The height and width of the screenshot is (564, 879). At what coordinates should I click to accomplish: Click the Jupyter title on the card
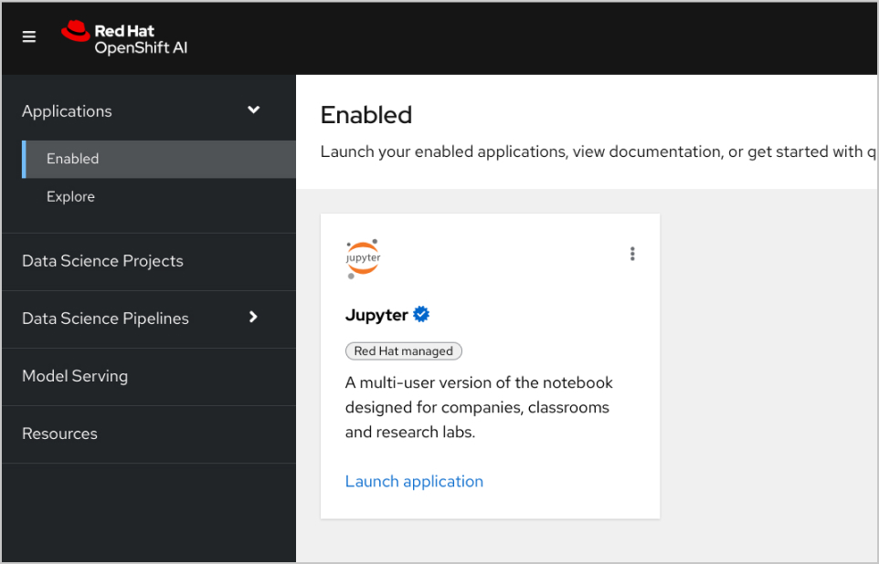click(377, 314)
